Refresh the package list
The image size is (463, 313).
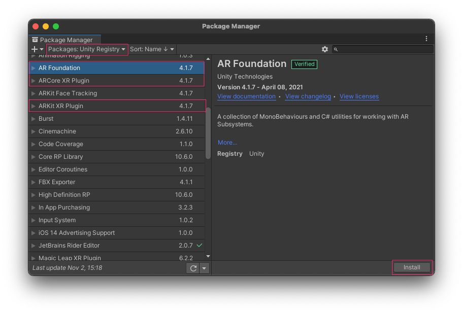coord(193,268)
